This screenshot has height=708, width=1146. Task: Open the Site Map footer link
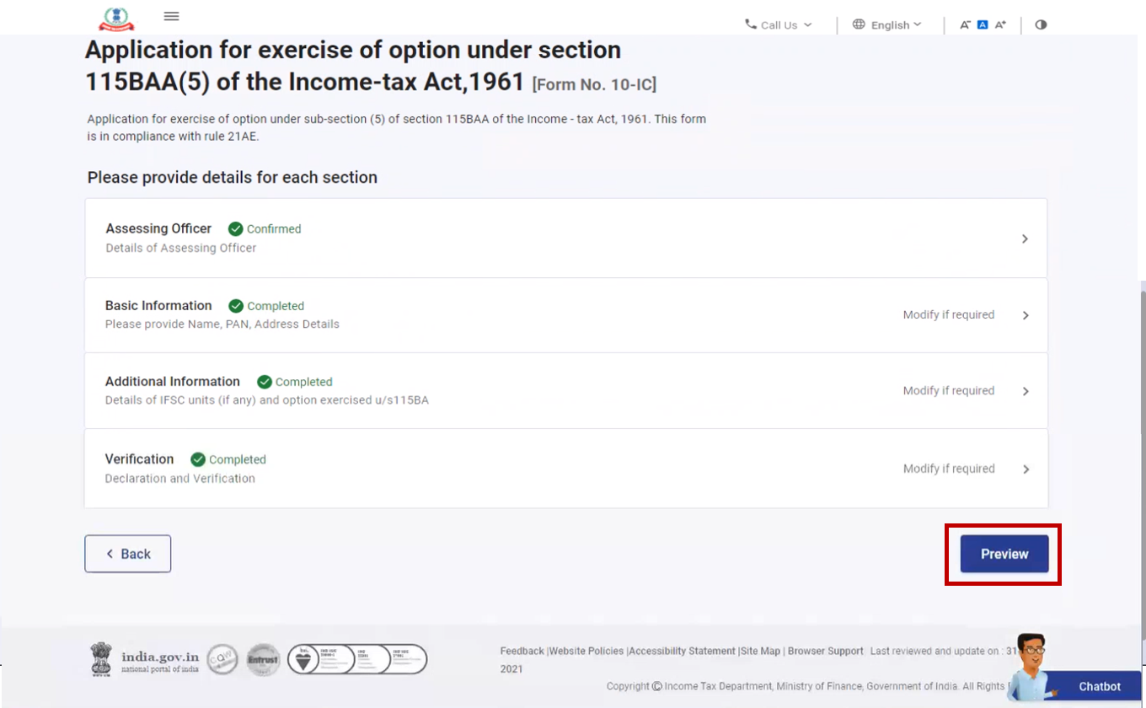(760, 652)
